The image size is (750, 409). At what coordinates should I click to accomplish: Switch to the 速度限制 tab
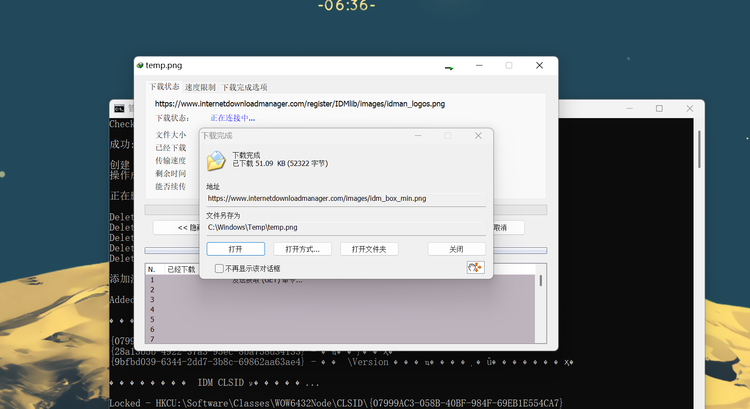(200, 87)
